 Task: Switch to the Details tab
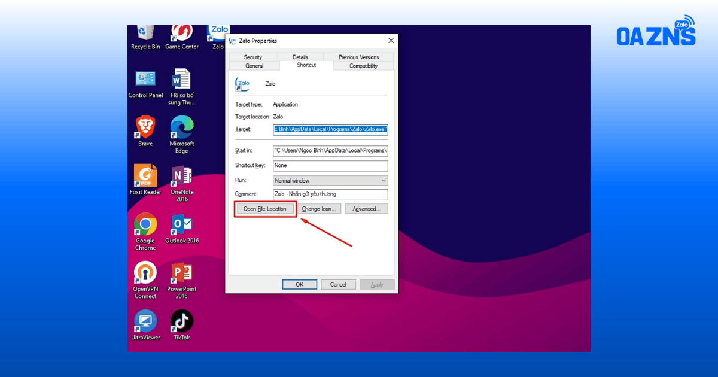tap(300, 57)
